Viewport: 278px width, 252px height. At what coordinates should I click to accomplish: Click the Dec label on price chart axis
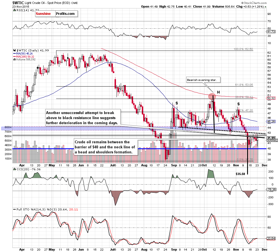coord(264,165)
